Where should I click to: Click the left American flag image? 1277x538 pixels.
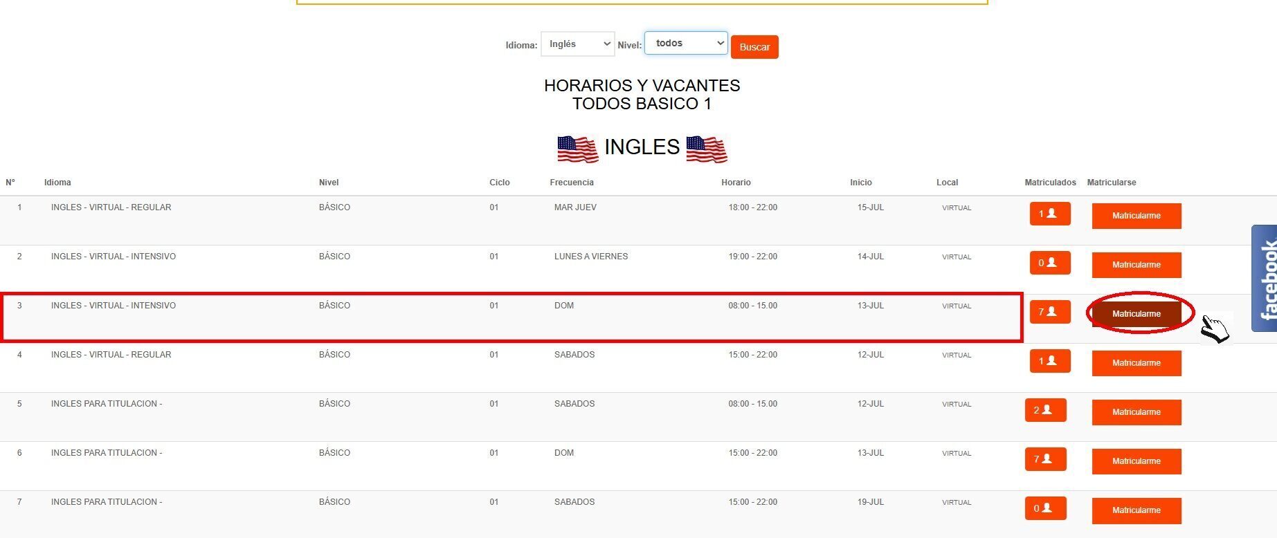577,149
